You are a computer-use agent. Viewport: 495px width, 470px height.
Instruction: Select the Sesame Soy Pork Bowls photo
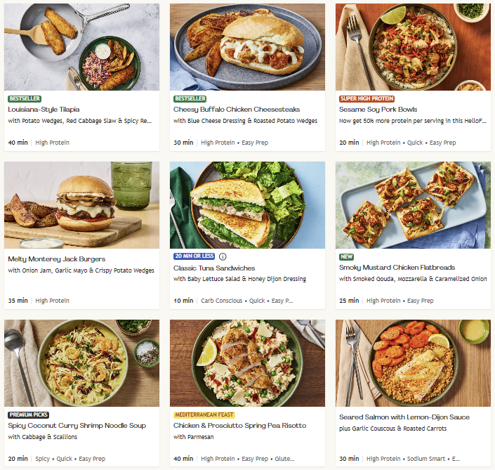point(413,47)
